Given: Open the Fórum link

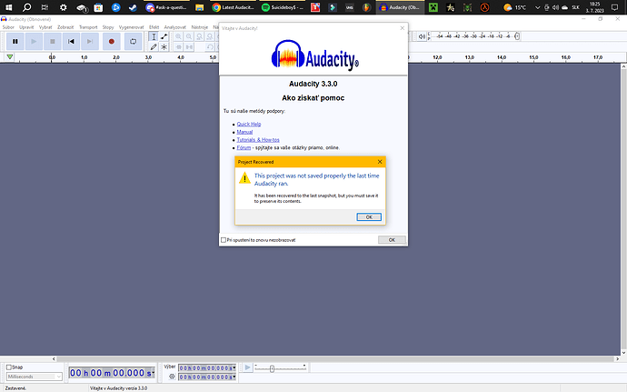Looking at the screenshot, I should 244,147.
